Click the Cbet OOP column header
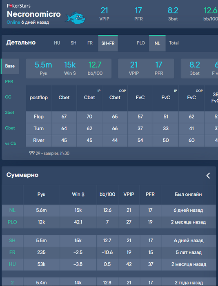Viewport: 218px width, 286px height. 115,98
